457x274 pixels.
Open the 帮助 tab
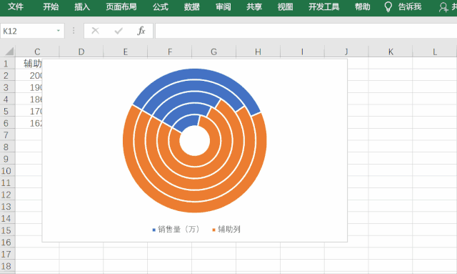[363, 6]
